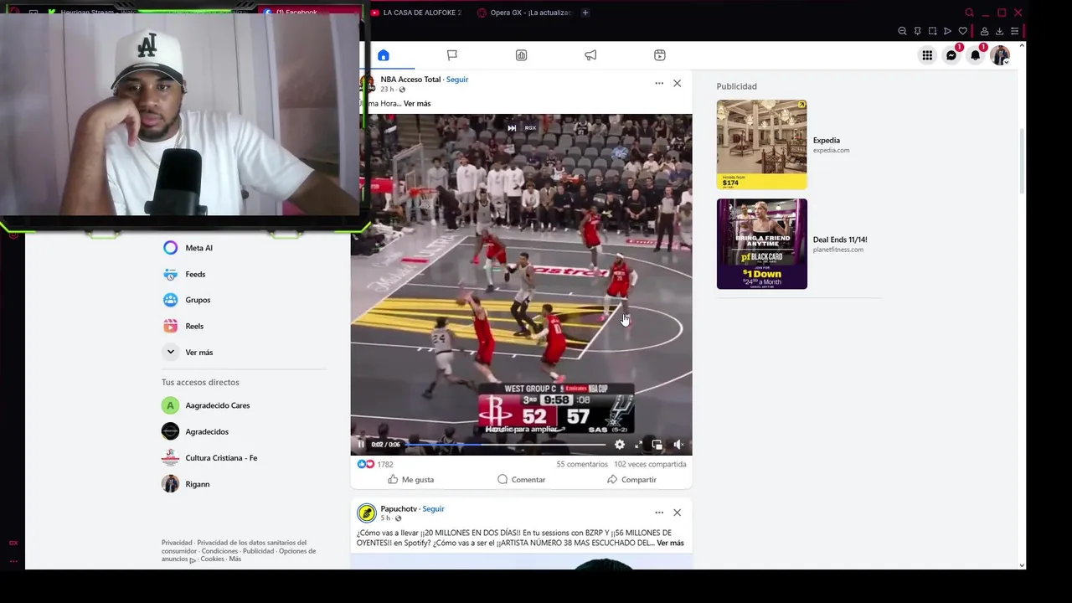Open browser downloads icon

[x=999, y=31]
